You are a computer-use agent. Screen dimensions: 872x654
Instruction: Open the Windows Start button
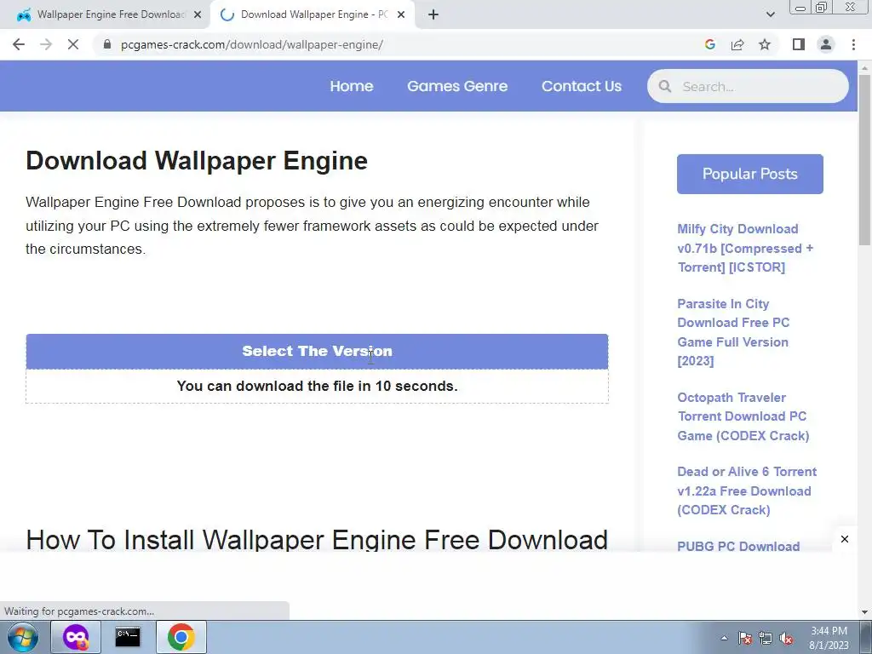point(23,637)
